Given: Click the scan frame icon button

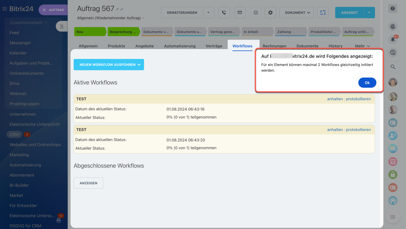Looking at the screenshot, I should tap(323, 13).
